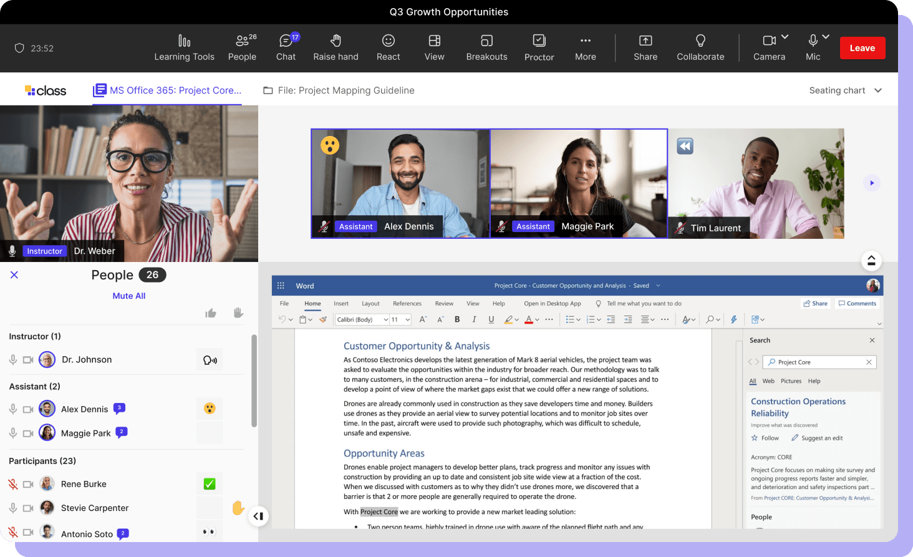Toggle Dr. Johnson's microphone in People list
The height and width of the screenshot is (557, 913).
point(12,360)
